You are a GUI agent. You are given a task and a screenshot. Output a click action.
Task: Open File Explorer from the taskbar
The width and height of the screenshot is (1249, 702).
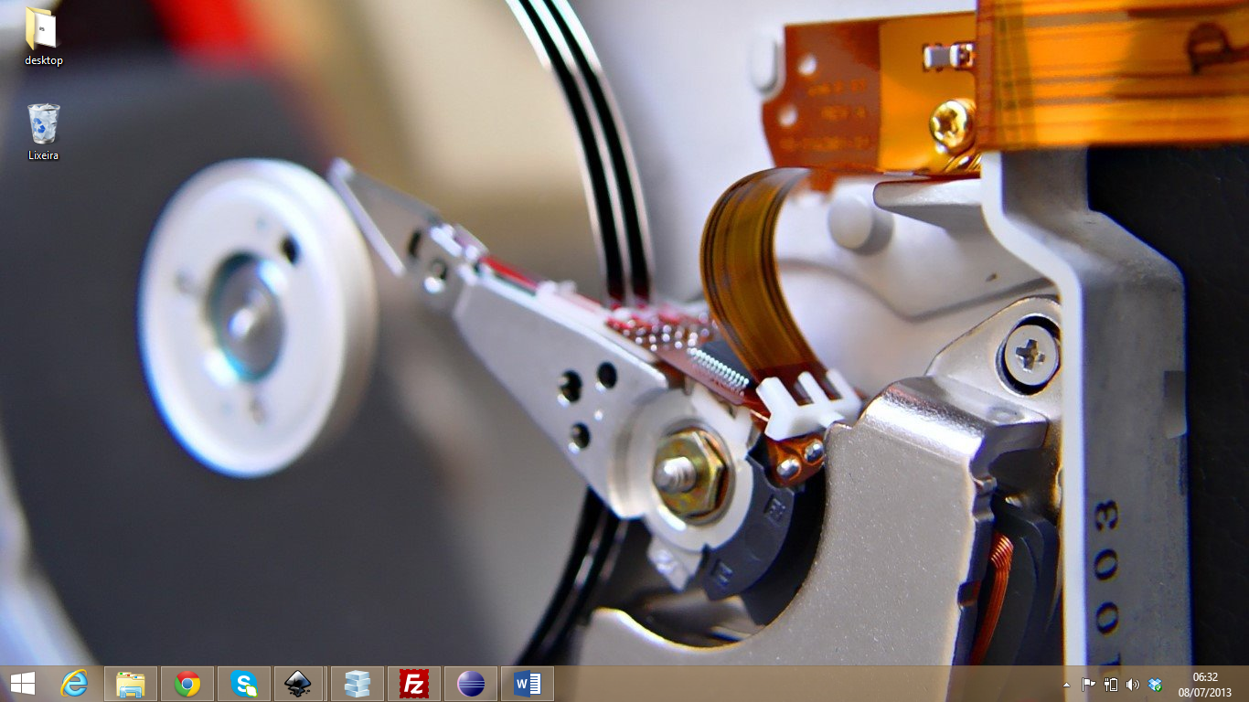131,684
